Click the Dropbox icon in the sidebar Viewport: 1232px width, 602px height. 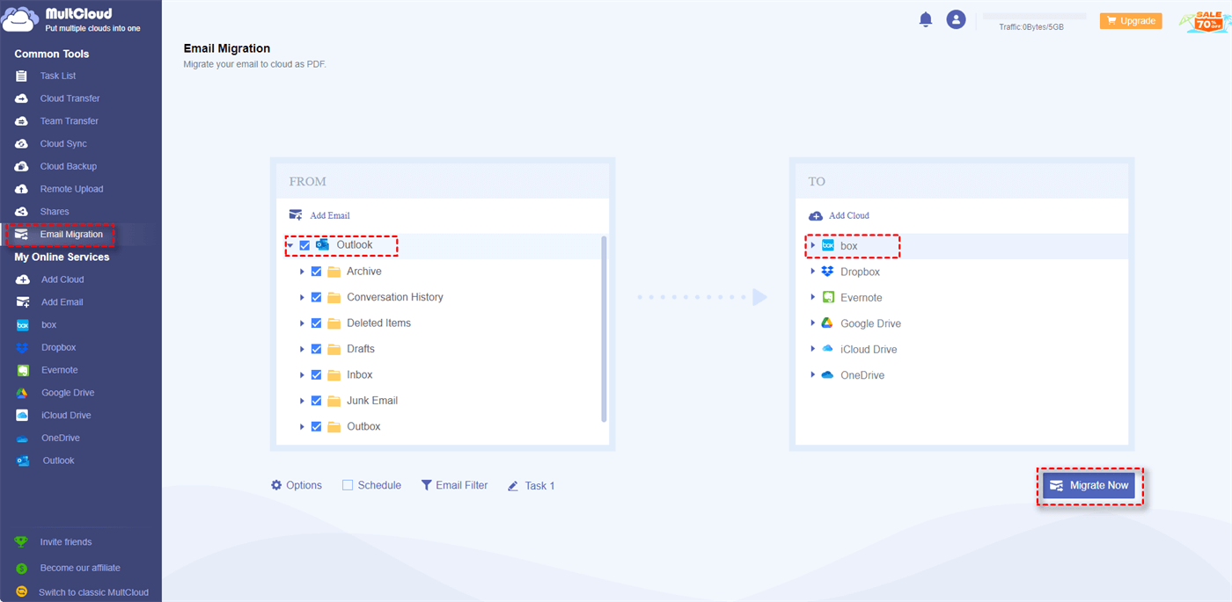tap(23, 348)
